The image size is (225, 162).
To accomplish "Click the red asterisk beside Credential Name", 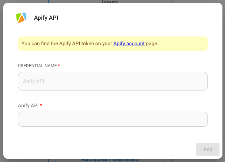I will tap(59, 66).
